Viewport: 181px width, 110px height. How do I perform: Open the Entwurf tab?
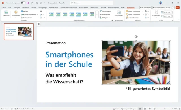[33, 8]
